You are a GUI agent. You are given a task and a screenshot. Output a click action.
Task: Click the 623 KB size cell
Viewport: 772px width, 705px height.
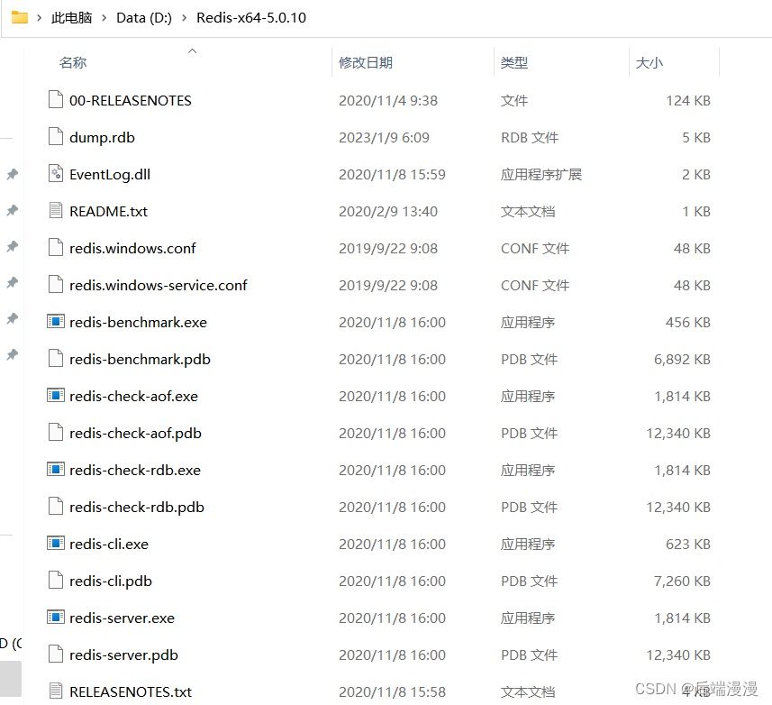pyautogui.click(x=688, y=544)
